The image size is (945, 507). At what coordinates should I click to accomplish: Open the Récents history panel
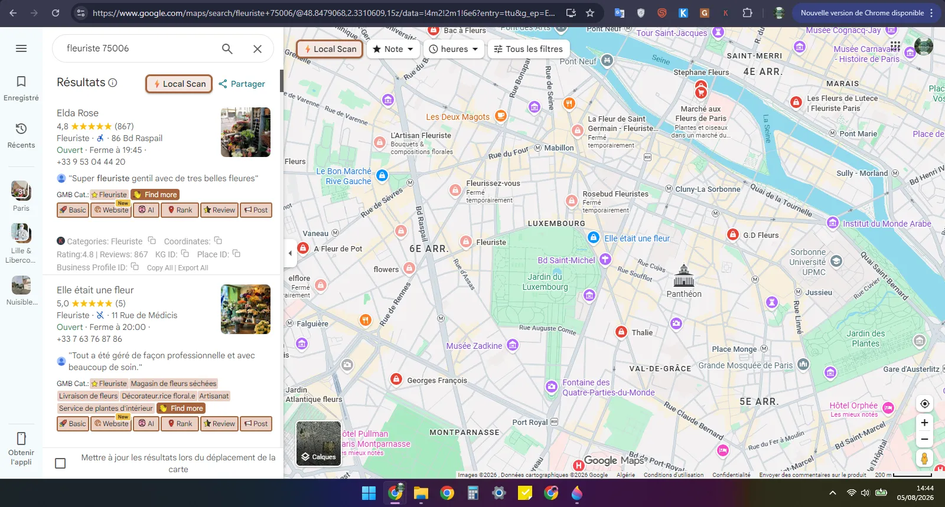click(x=21, y=135)
